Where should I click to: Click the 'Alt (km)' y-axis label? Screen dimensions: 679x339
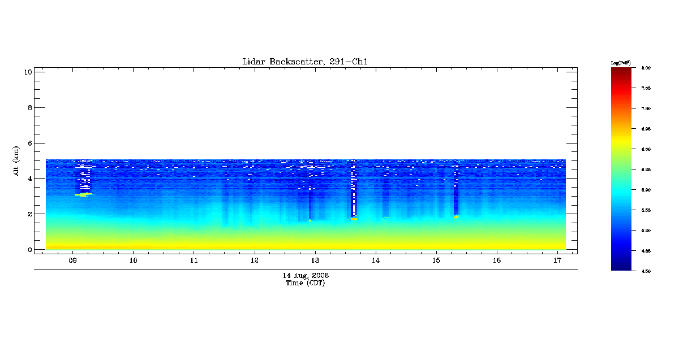tap(16, 160)
